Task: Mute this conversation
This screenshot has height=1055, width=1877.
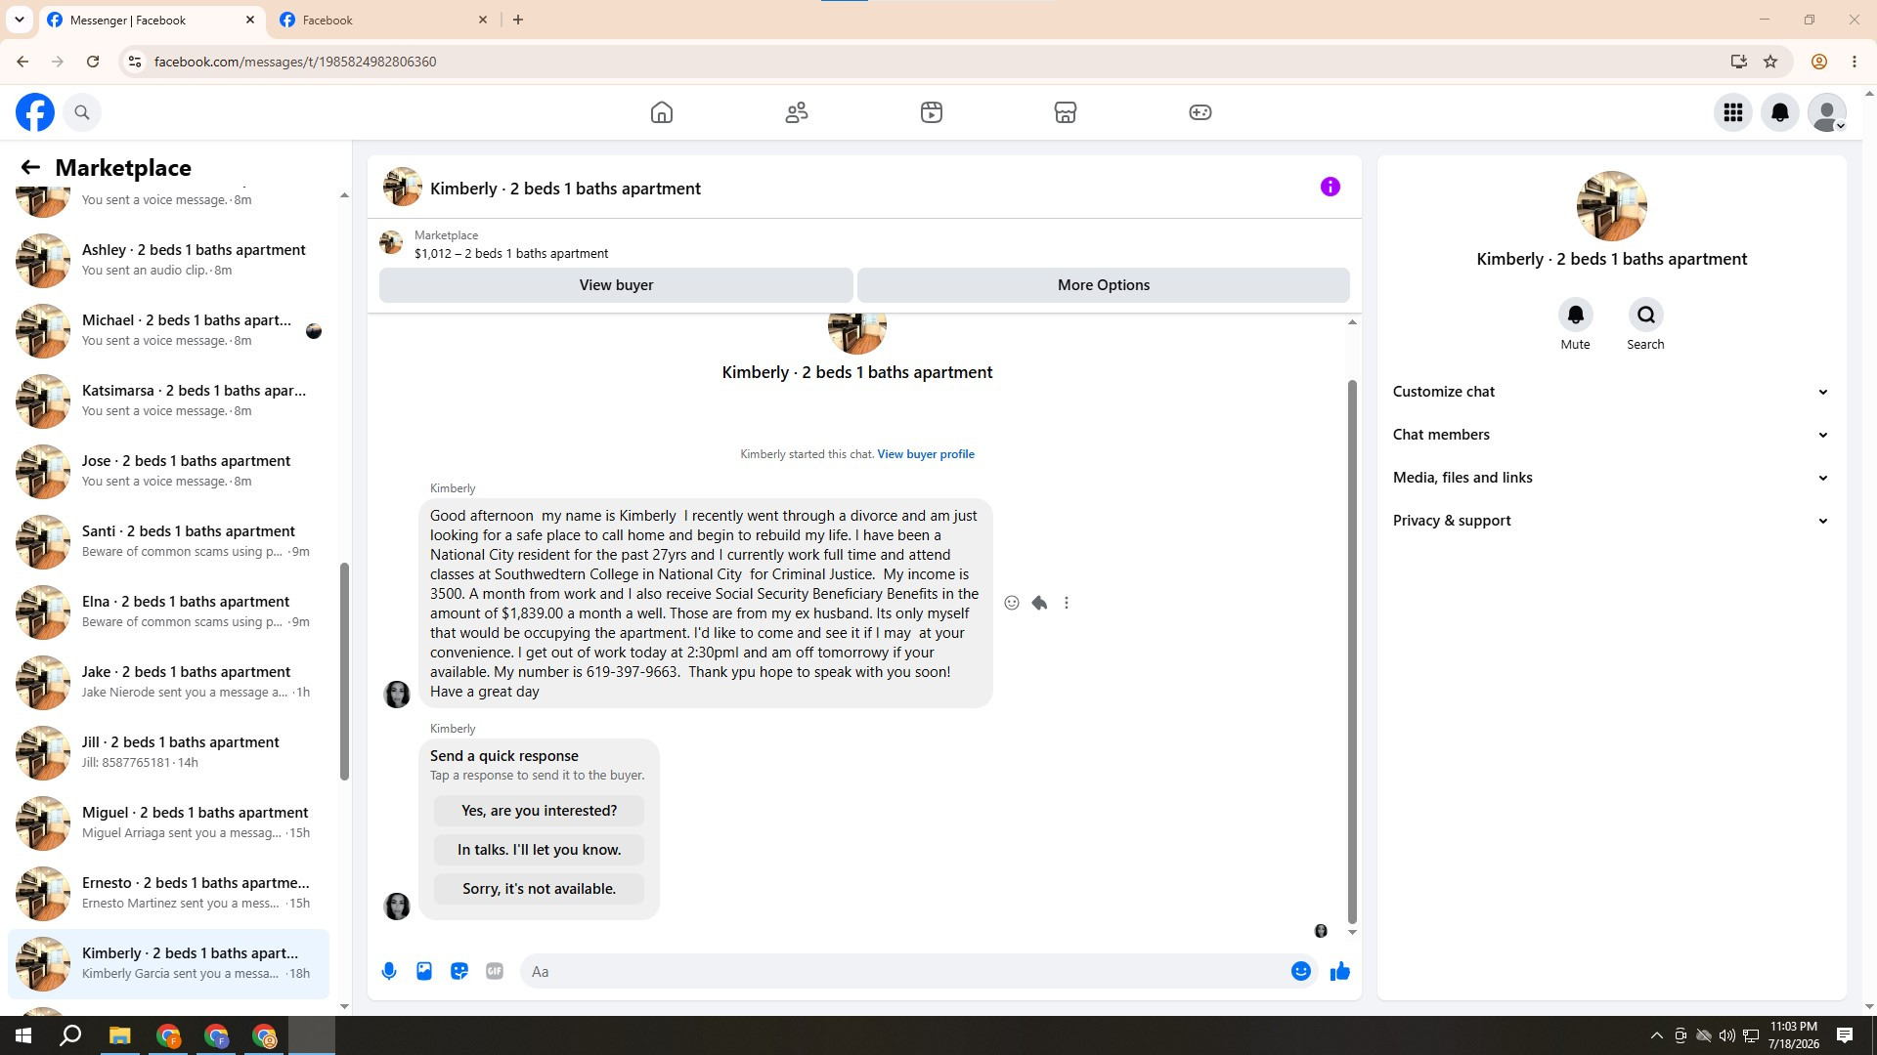Action: (1575, 315)
